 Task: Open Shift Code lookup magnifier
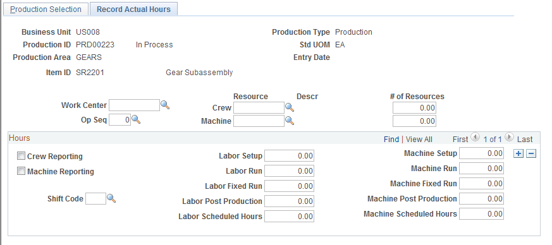coord(111,199)
